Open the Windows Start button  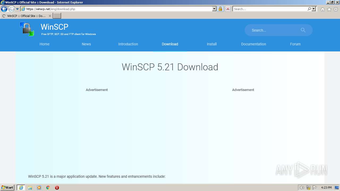click(x=7, y=188)
